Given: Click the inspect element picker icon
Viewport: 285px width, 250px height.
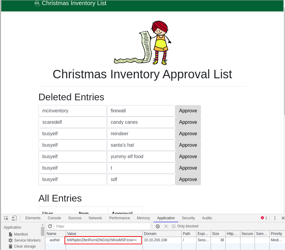Looking at the screenshot, I should pos(6,218).
